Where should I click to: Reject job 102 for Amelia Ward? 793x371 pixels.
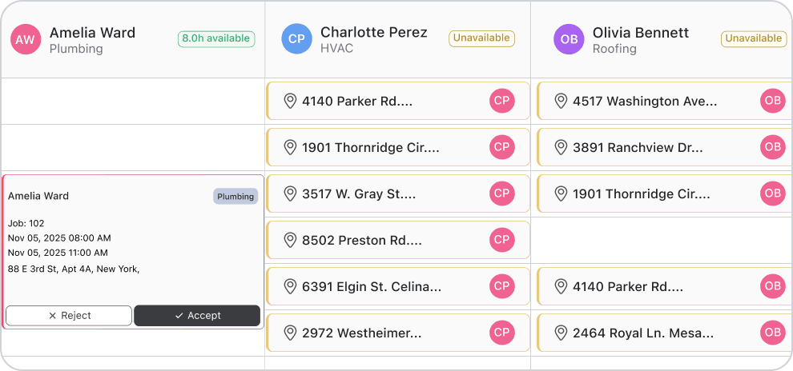(69, 316)
